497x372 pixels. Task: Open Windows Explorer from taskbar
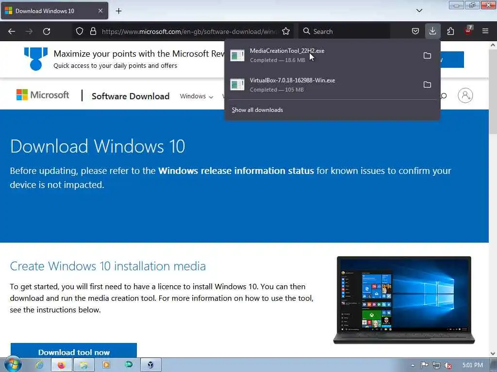click(83, 365)
